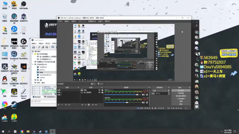Image resolution: width=239 pixels, height=134 pixels.
Task: Toggle lock for 显示器捕获 source
Action: 102,92
